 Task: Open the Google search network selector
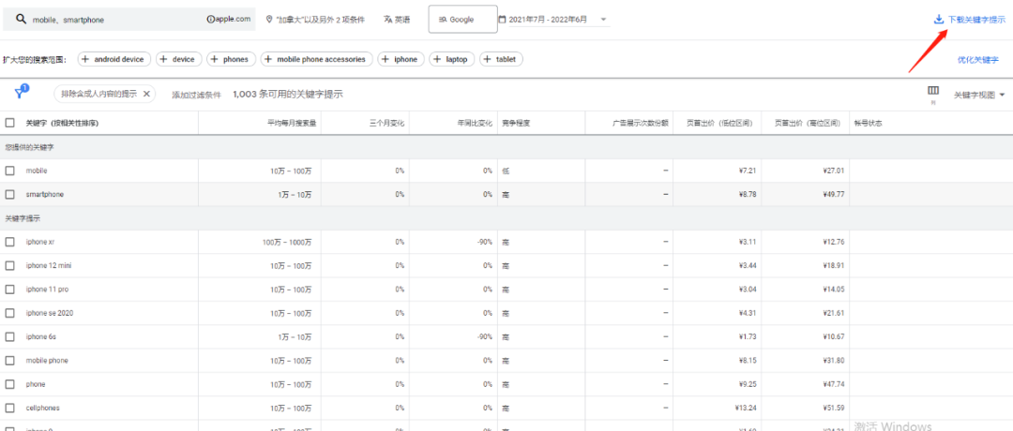[x=462, y=20]
